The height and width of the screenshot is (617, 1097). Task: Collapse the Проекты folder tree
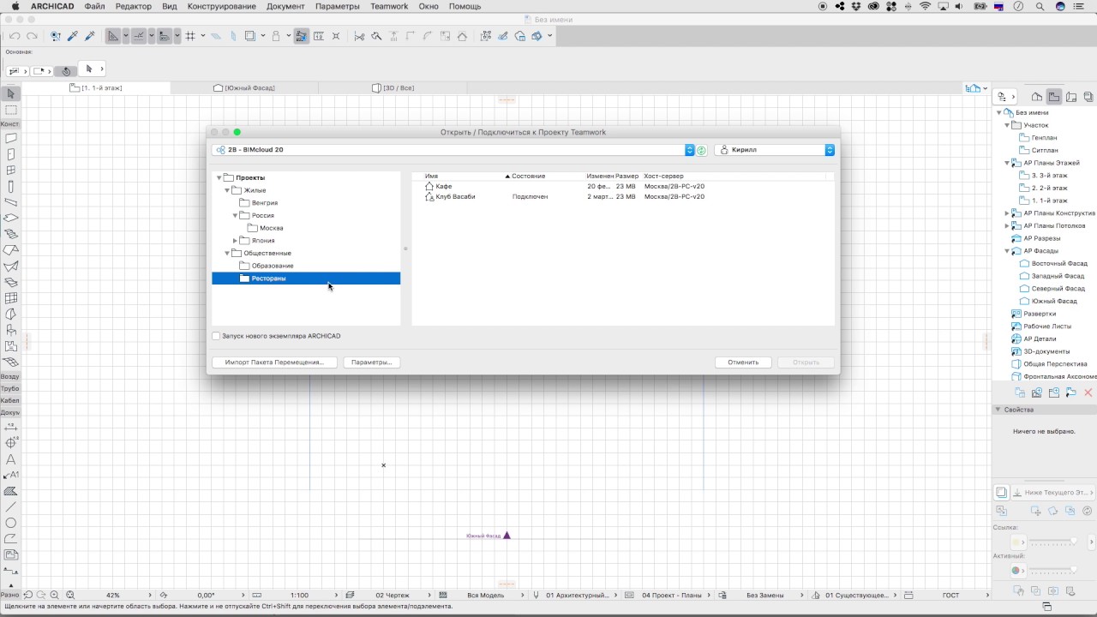[x=219, y=178]
